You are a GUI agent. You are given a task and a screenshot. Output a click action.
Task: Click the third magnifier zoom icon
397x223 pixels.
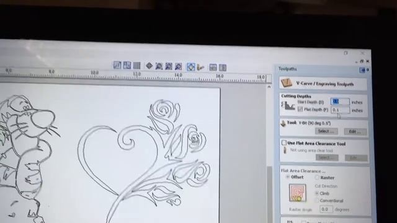coord(178,67)
